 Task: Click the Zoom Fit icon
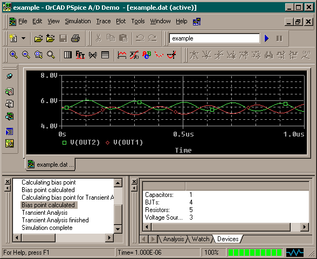click(51, 54)
